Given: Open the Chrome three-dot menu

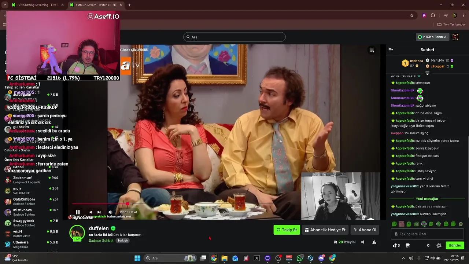Looking at the screenshot, I should (x=464, y=15).
